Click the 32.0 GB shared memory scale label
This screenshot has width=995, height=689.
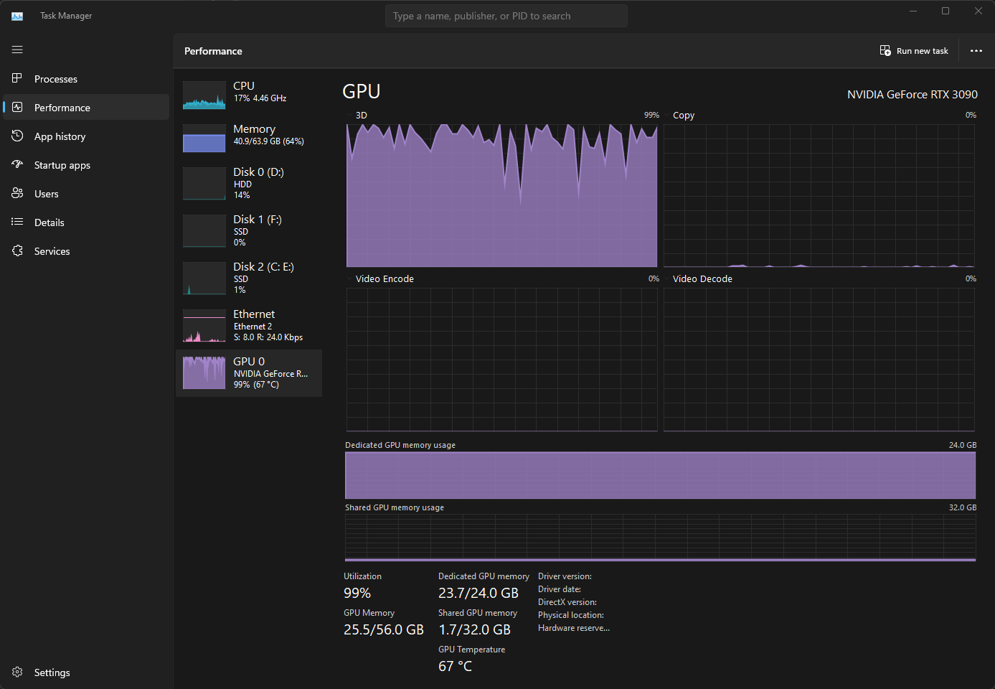[963, 507]
